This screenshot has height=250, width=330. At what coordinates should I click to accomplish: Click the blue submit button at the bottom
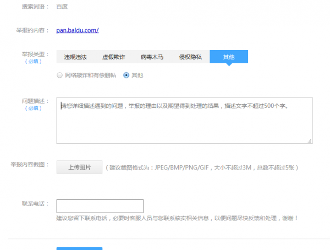click(79, 248)
